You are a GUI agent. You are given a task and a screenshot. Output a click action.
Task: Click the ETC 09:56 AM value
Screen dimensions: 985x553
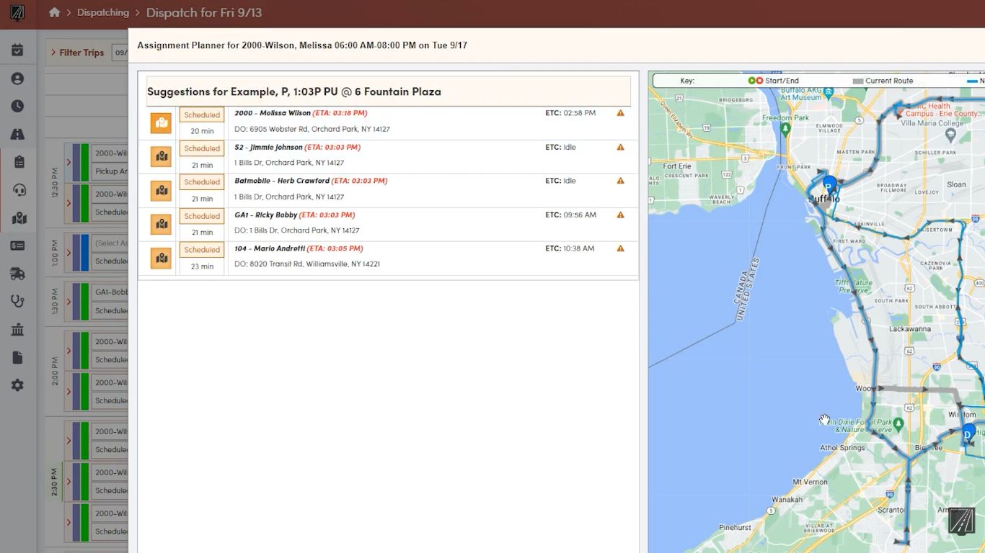(x=580, y=215)
